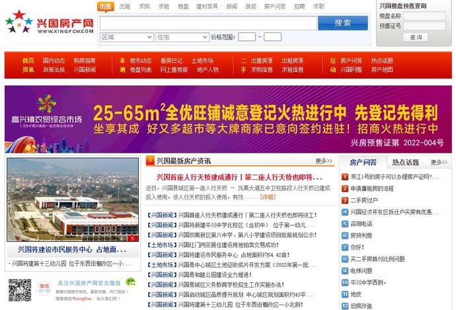
Task: Switch to the 招聘 search tab
Action: click(299, 7)
